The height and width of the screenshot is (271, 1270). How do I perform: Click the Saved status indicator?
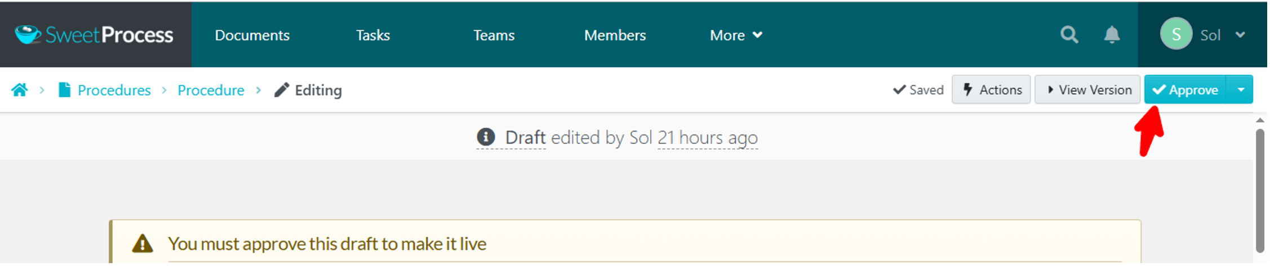tap(918, 90)
